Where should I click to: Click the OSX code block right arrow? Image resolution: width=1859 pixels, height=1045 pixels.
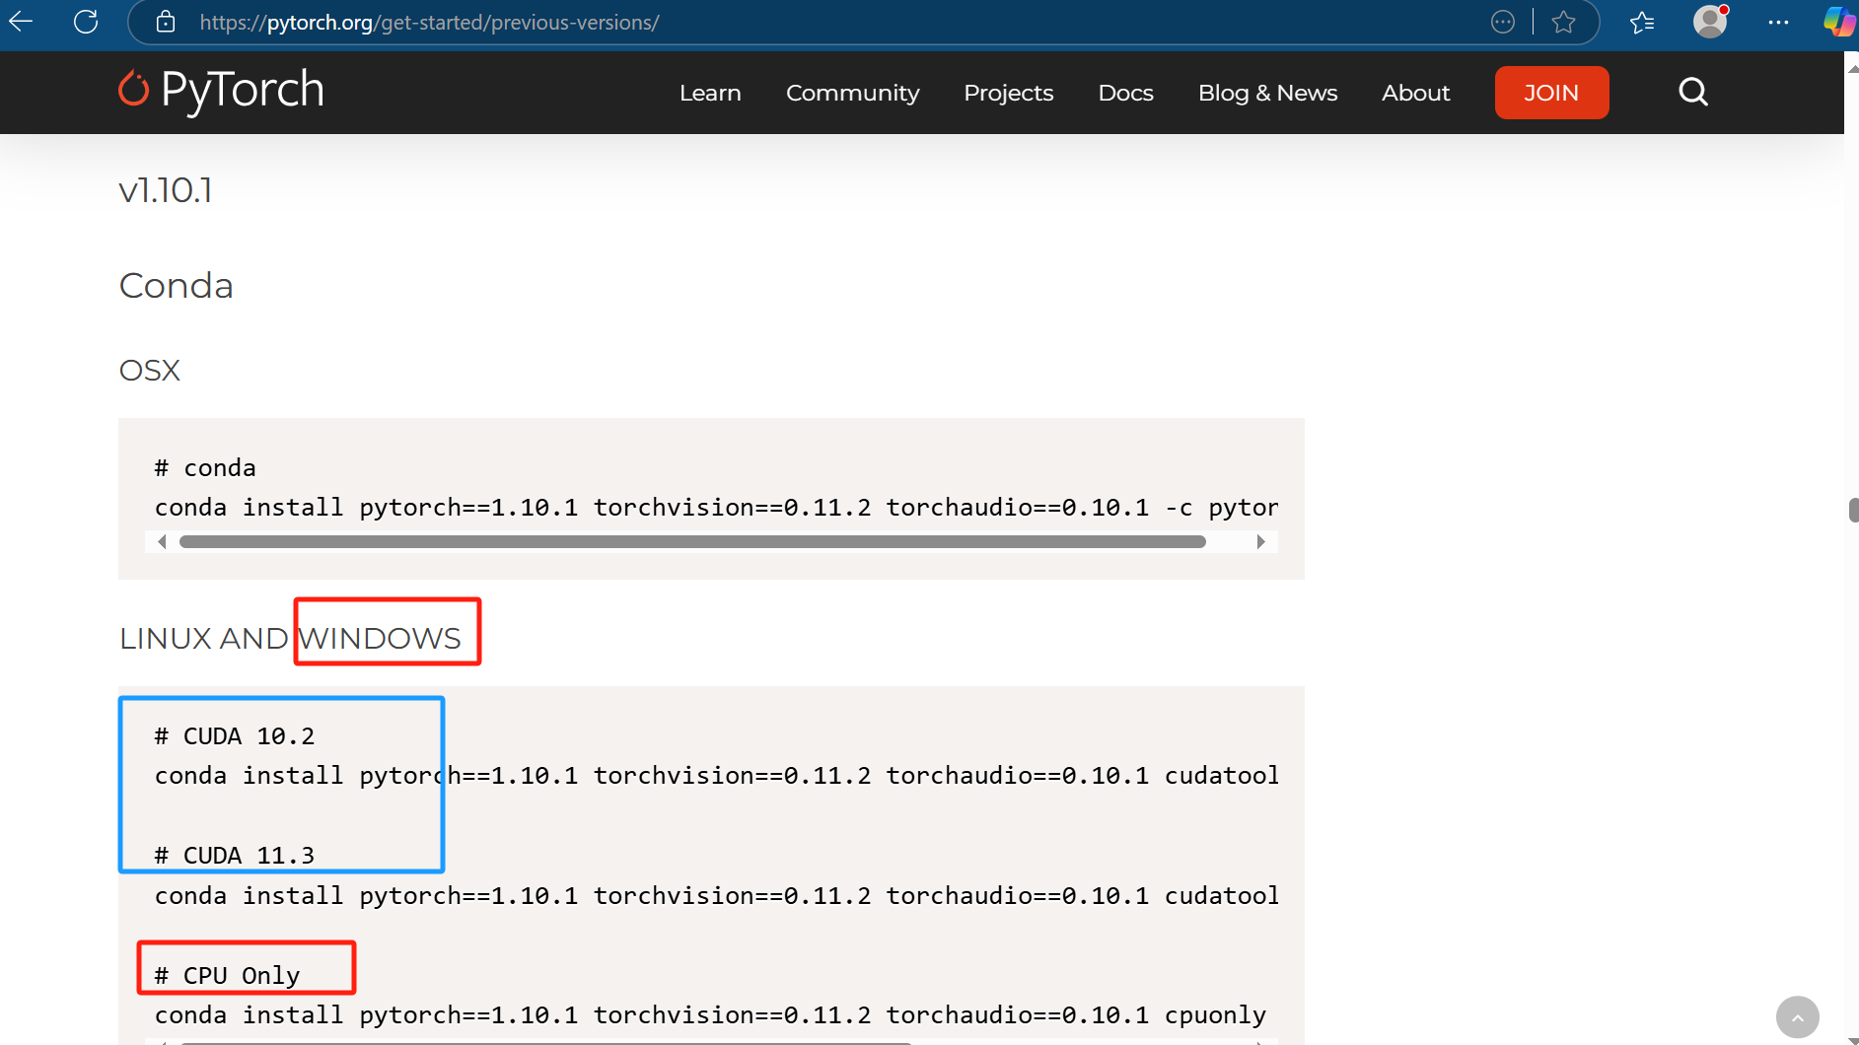[1260, 541]
